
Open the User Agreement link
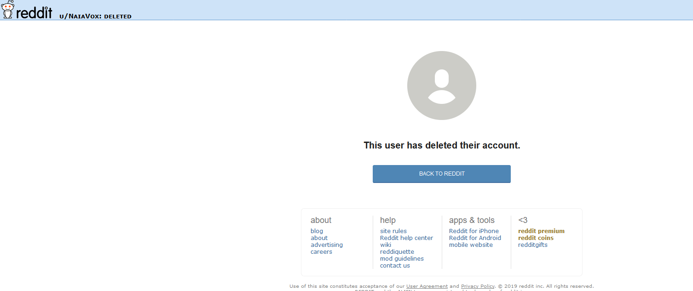coord(427,286)
